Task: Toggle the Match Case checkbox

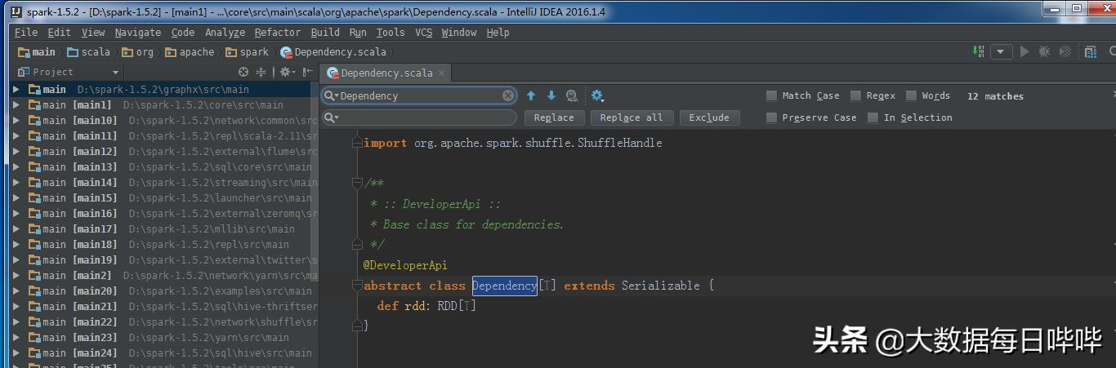Action: pos(771,95)
